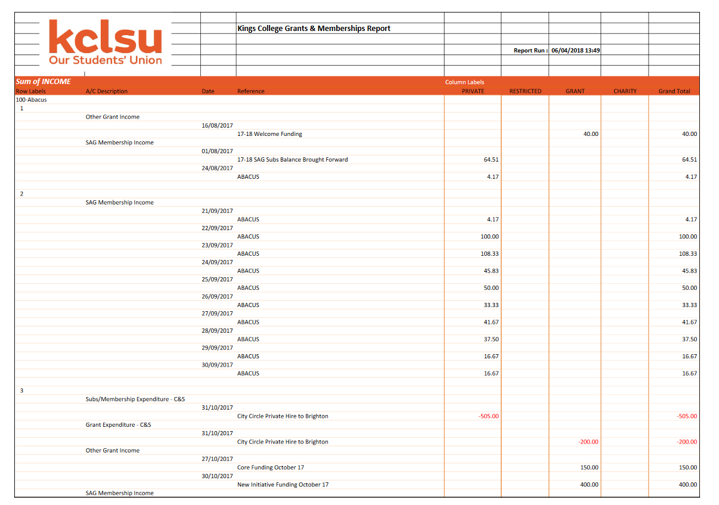Select the 108.33 value in PRIVATE column
Screen dimensions: 719x505
coord(489,254)
